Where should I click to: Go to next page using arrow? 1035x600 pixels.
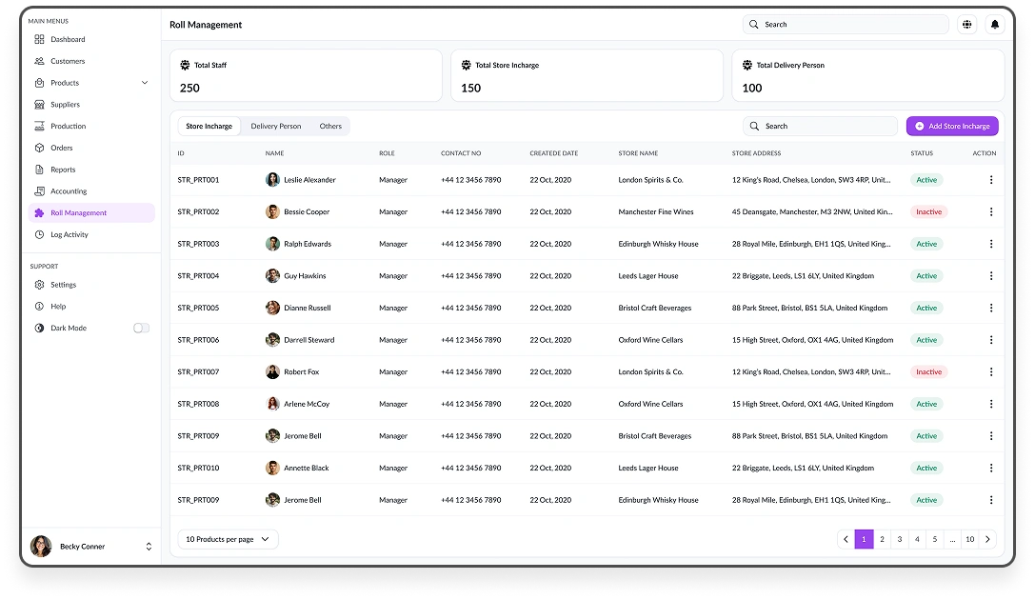tap(987, 539)
